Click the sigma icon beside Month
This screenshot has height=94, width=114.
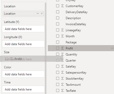(63, 36)
